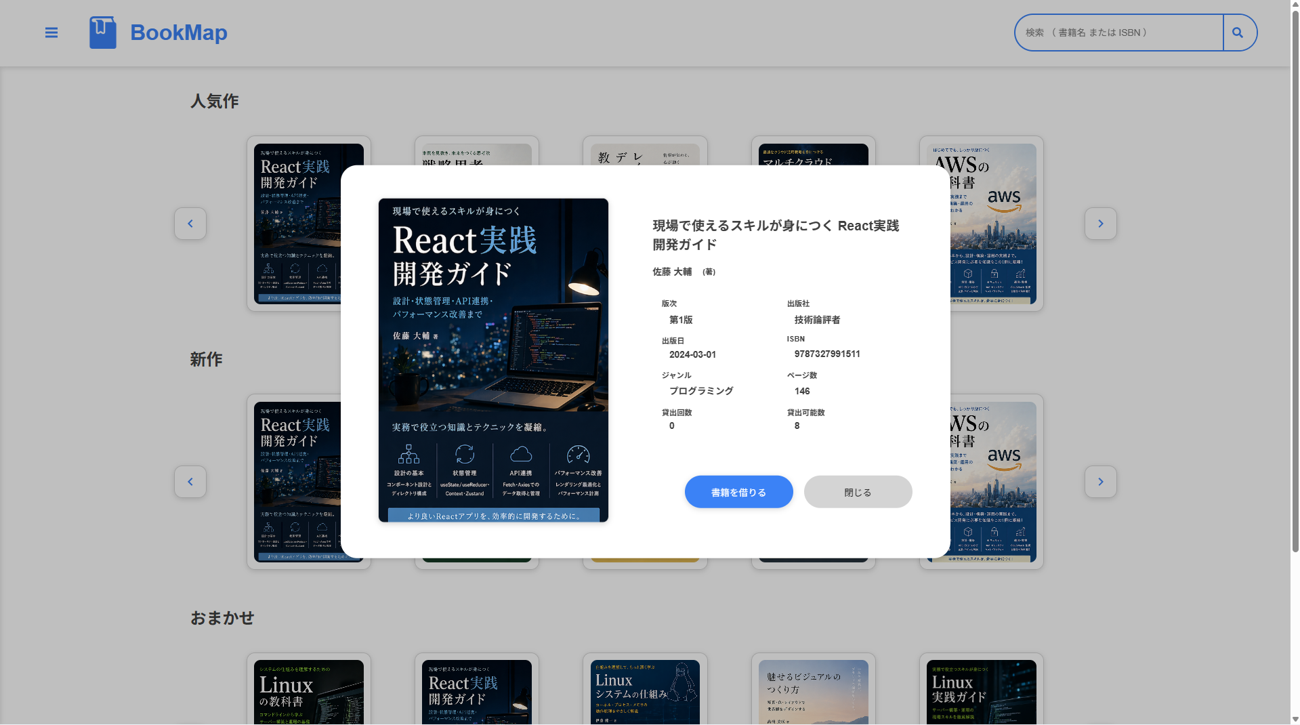Open Linuxの教科書 card in おまかせ row
Viewport: 1300px width, 725px height.
tap(309, 689)
